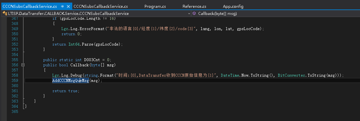Click the D003Cnt variable name
This screenshot has width=360, height=121.
92,60
